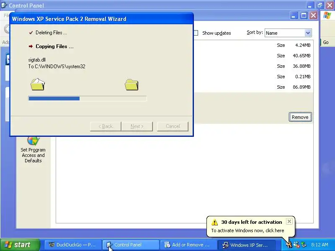Switch to Add or Remove taskbar item
Screen dimensions: 335x251
(188, 245)
